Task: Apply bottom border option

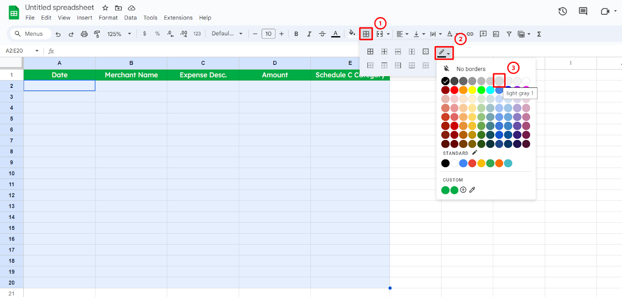Action: [412, 65]
